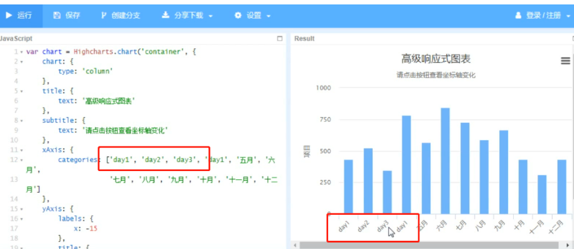Collapse fold arrow at line 5 title block
This screenshot has width=574, height=249.
click(x=22, y=91)
